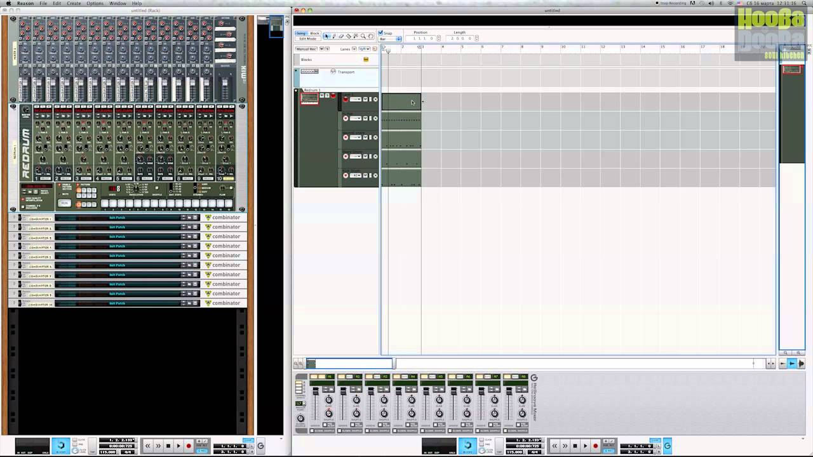Screen dimensions: 813x457
Task: Select the Magnifying glass zoom tool
Action: coord(363,36)
